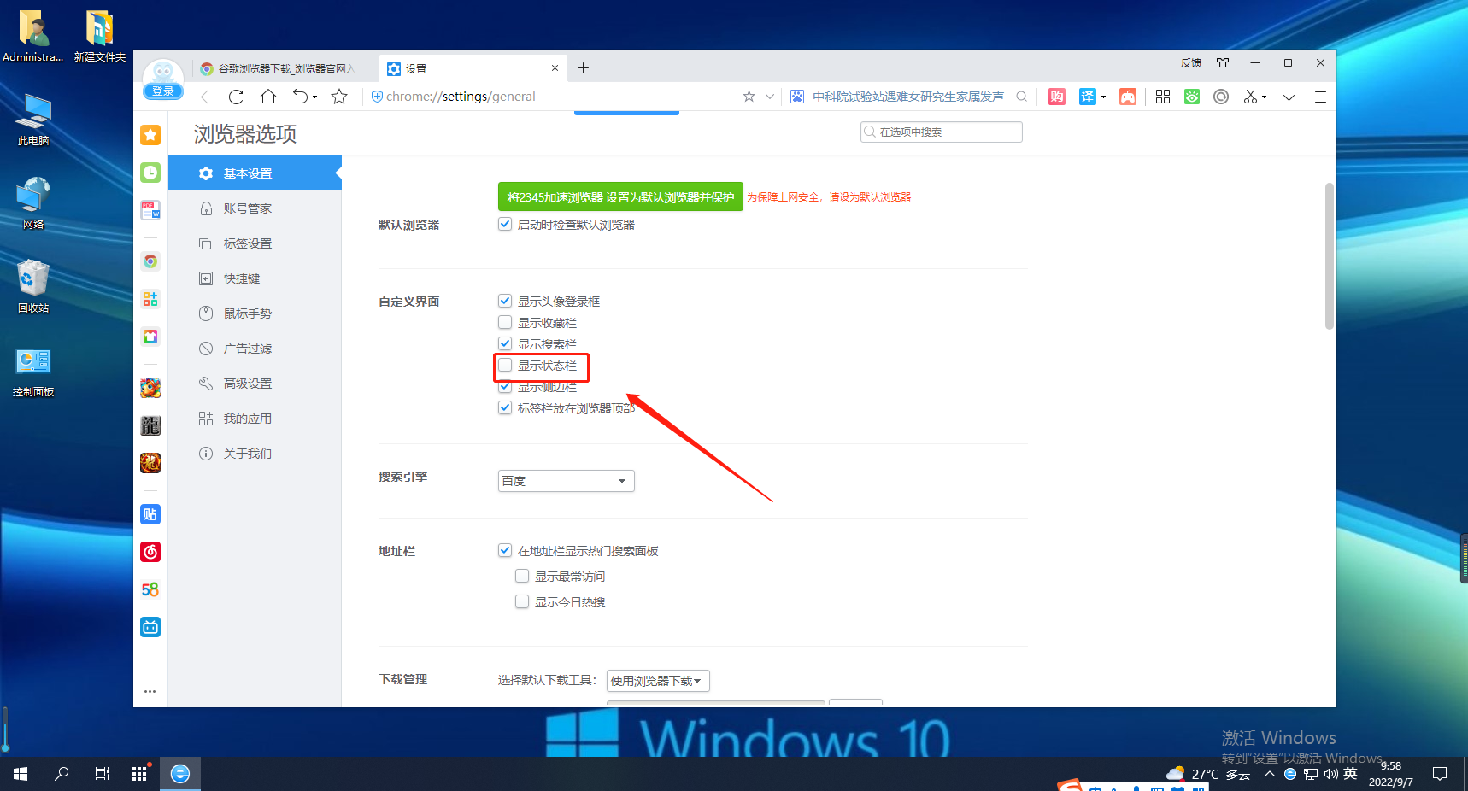Click the circular @ toolbar icon
Viewport: 1468px width, 791px height.
1221,97
